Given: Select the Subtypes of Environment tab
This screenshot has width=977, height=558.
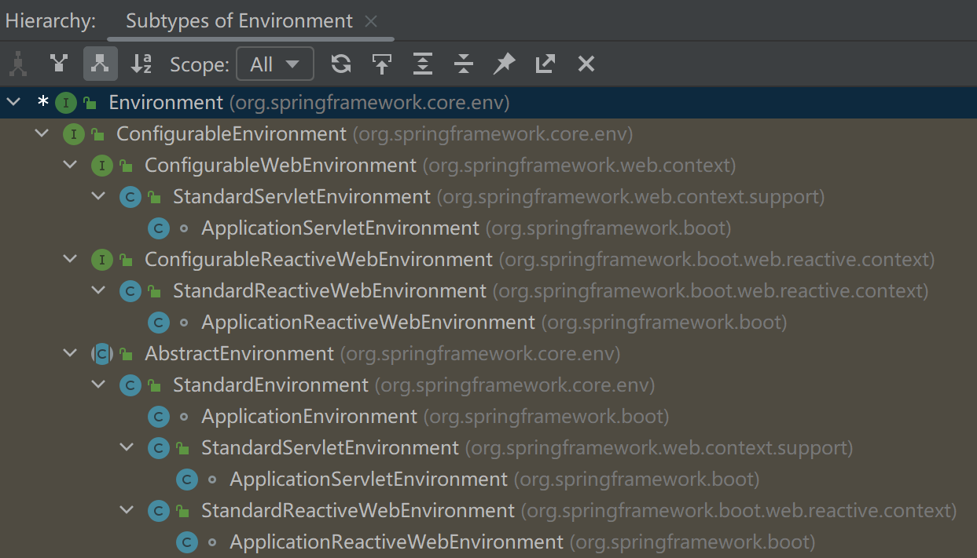Looking at the screenshot, I should pos(239,21).
